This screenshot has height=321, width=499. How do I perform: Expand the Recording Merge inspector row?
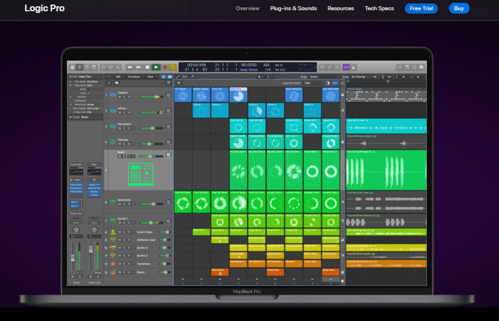point(71,105)
